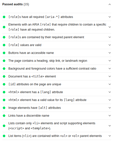Click text 'Buttons have an accessible name'

point(31,53)
